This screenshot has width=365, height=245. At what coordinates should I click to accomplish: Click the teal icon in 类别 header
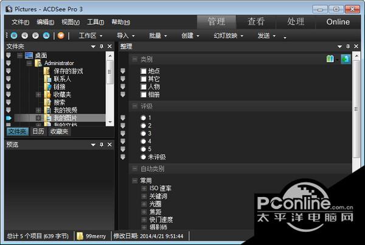346,59
